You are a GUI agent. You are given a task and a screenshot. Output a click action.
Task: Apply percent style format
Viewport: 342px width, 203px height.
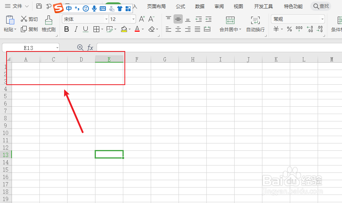[x=289, y=29]
